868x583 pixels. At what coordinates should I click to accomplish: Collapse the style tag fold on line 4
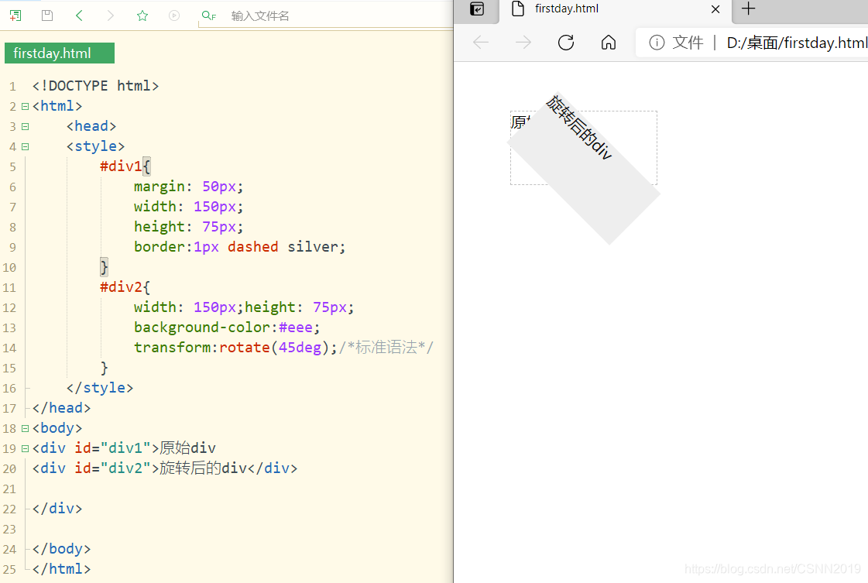(x=25, y=147)
